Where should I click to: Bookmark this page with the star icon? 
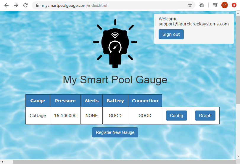[x=190, y=5]
